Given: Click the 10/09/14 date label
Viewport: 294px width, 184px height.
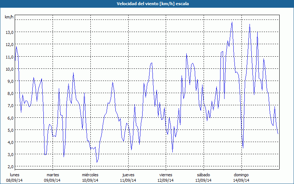Looking at the screenshot, I should pyautogui.click(x=90, y=180).
